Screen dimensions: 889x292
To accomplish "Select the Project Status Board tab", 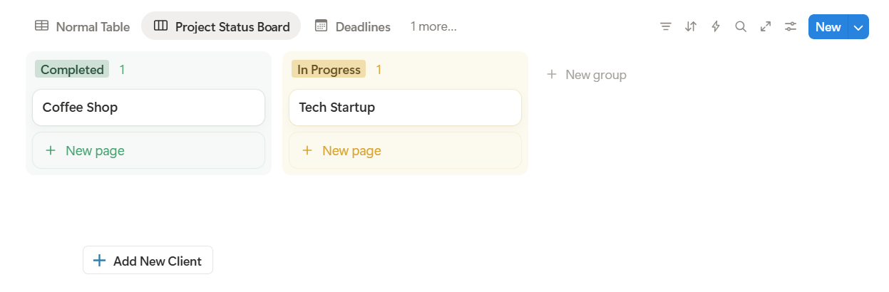I will point(222,27).
